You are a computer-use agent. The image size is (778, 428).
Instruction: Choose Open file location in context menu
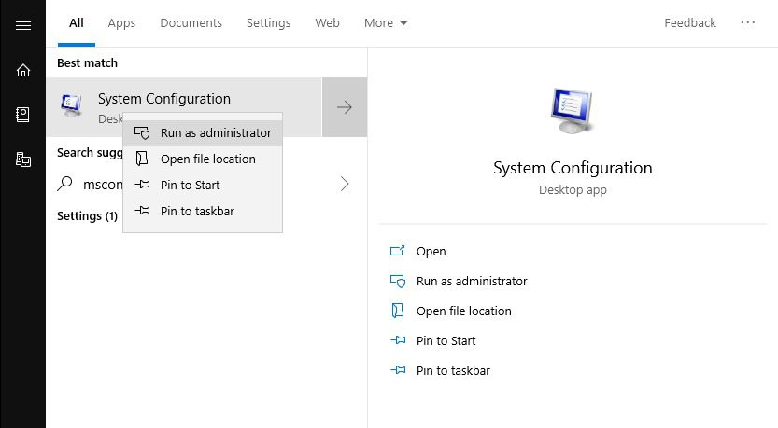point(207,159)
